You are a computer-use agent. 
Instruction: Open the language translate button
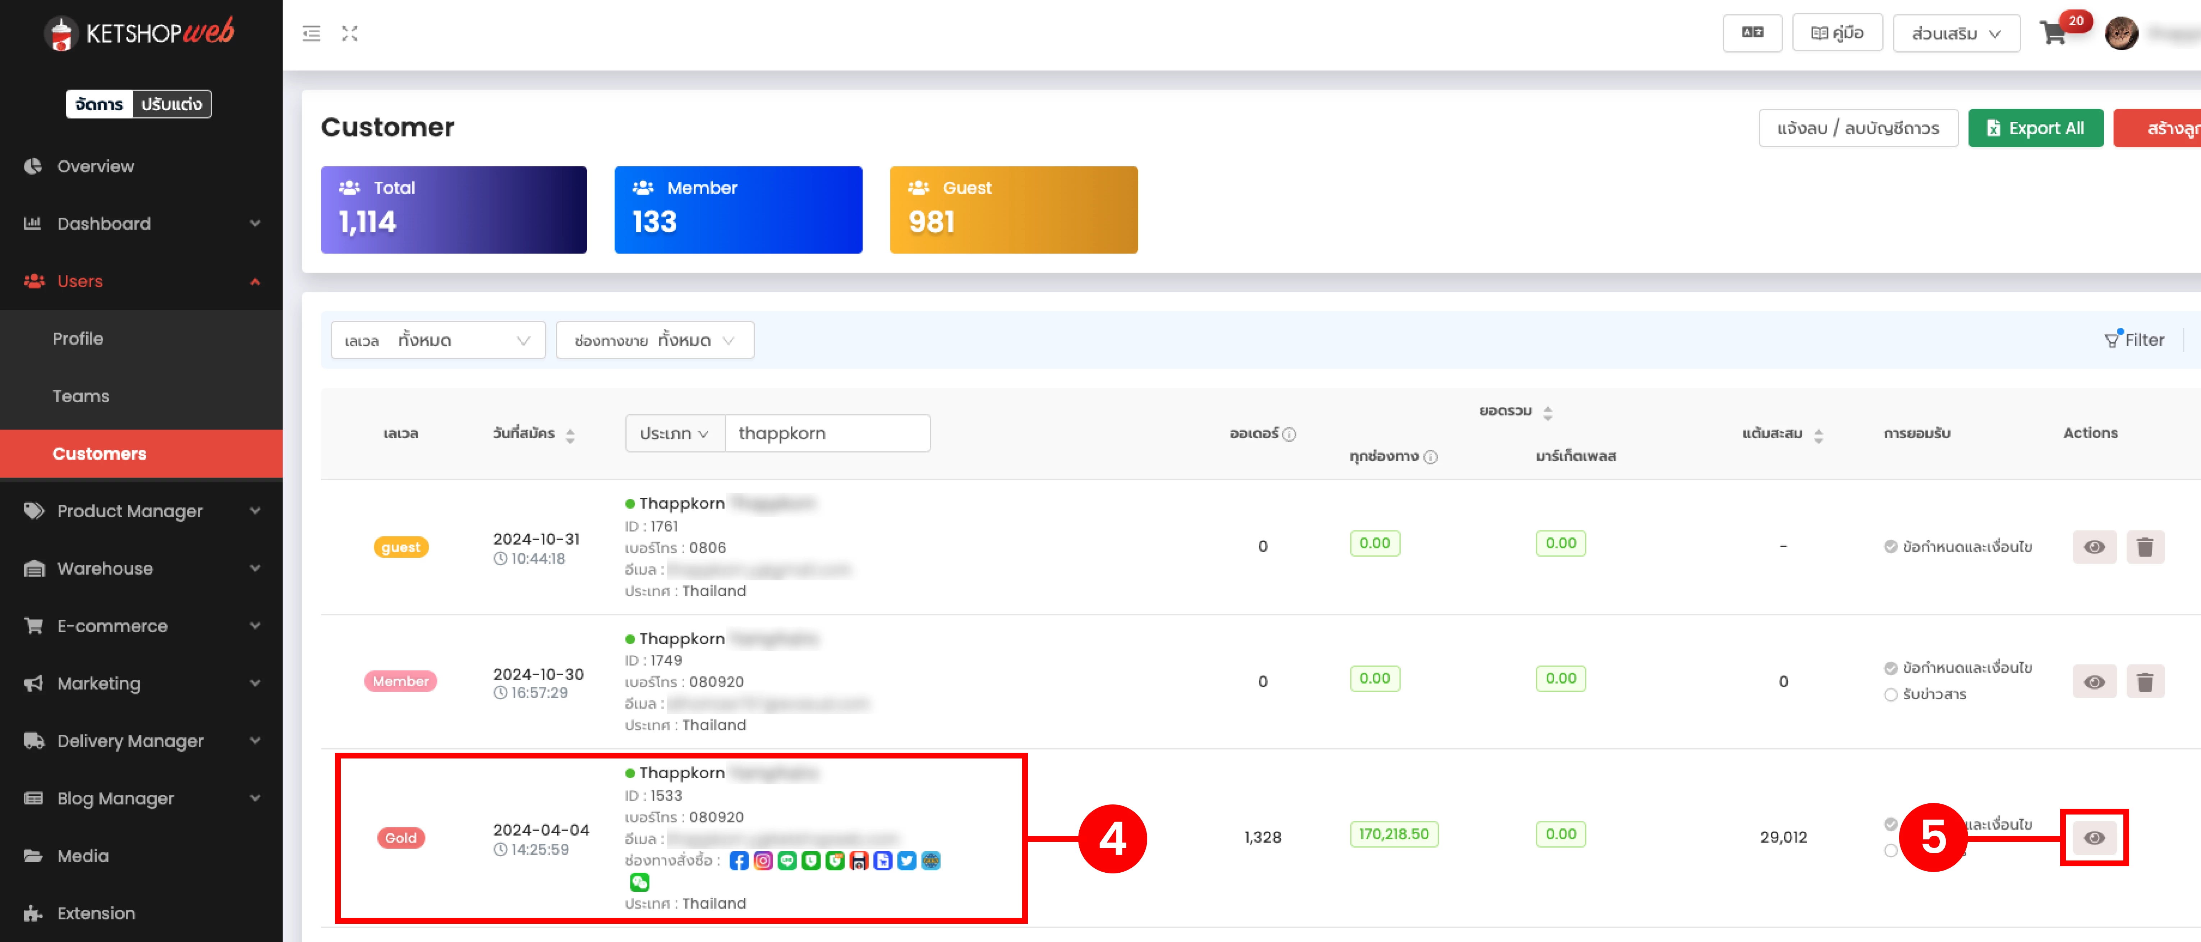(x=1752, y=33)
